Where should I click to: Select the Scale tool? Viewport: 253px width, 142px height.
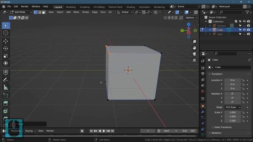pyautogui.click(x=6, y=56)
